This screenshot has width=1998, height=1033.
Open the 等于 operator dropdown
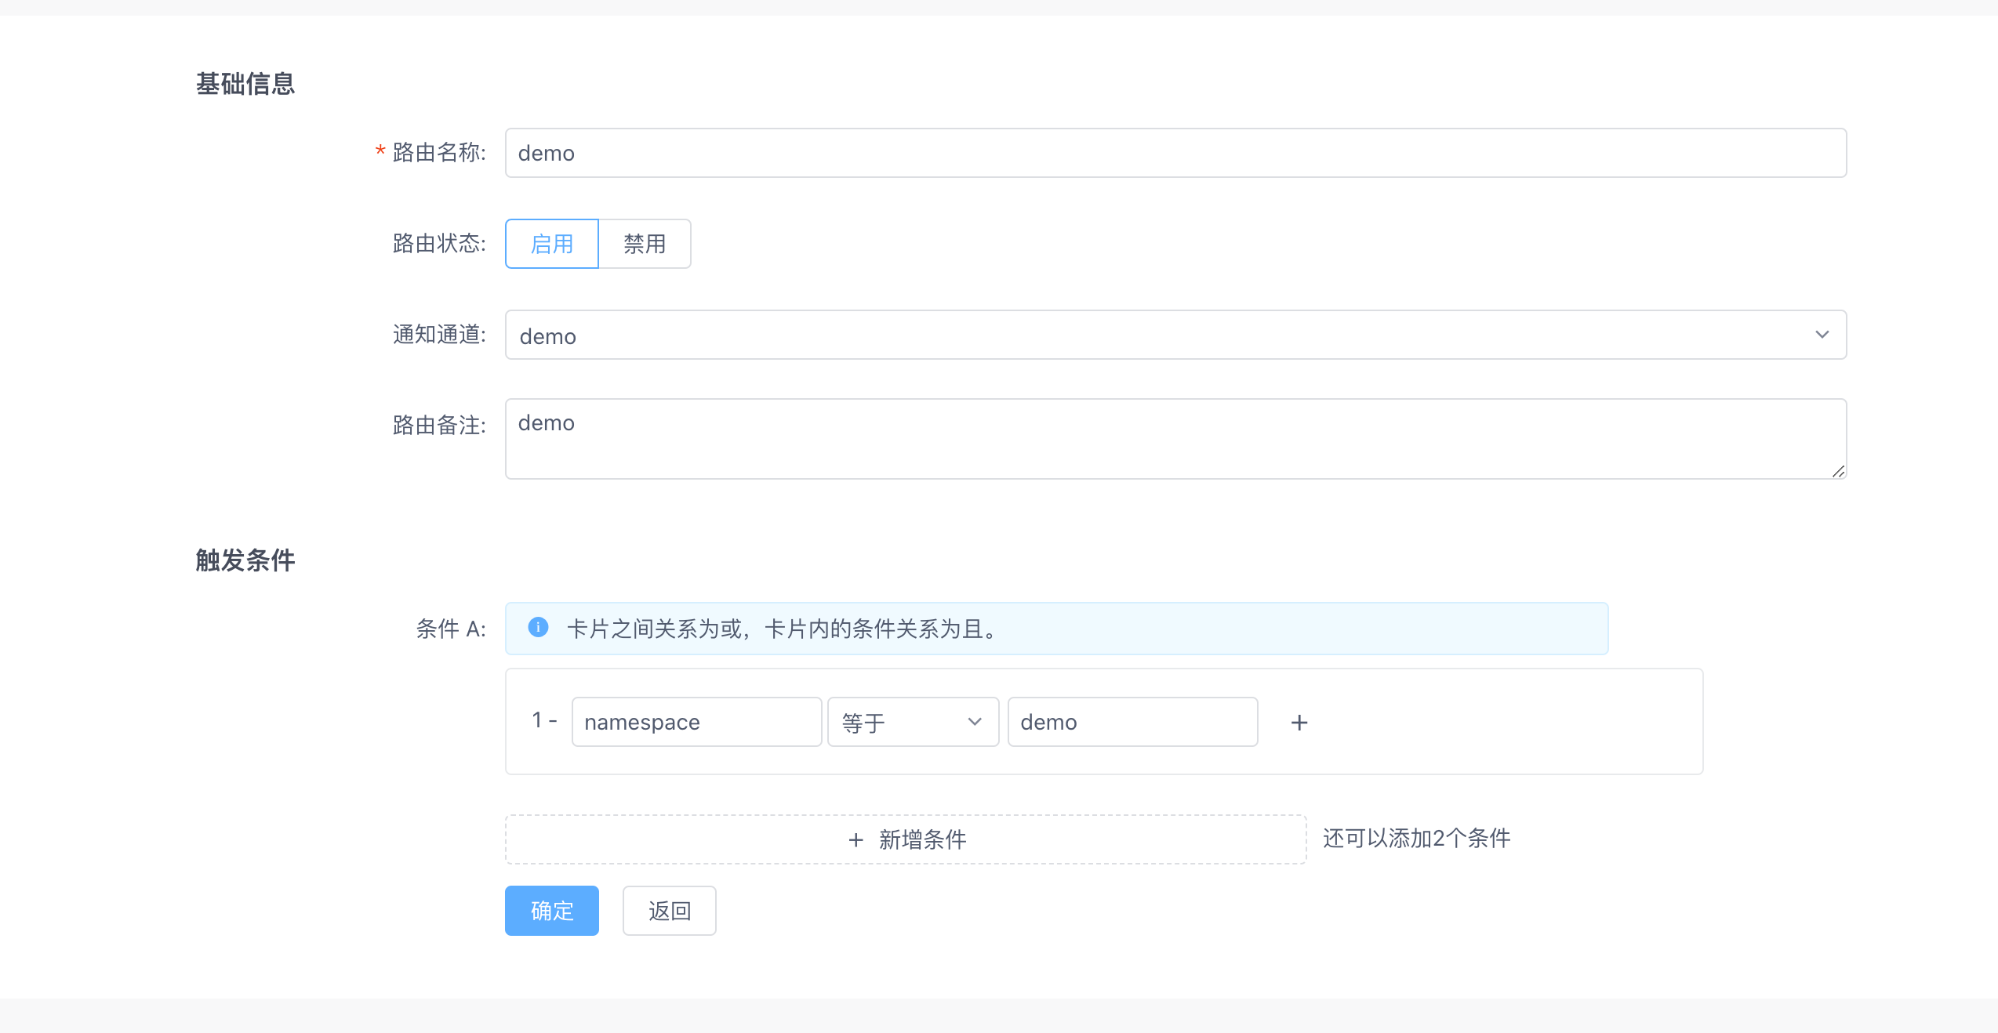click(x=912, y=722)
